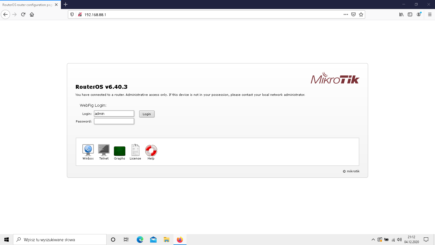Open File Explorer from taskbar
Image resolution: width=435 pixels, height=245 pixels.
coord(167,240)
